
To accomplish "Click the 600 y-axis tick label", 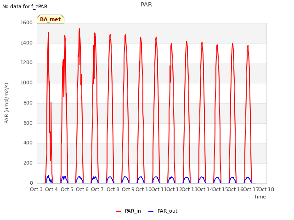I will [28, 123].
